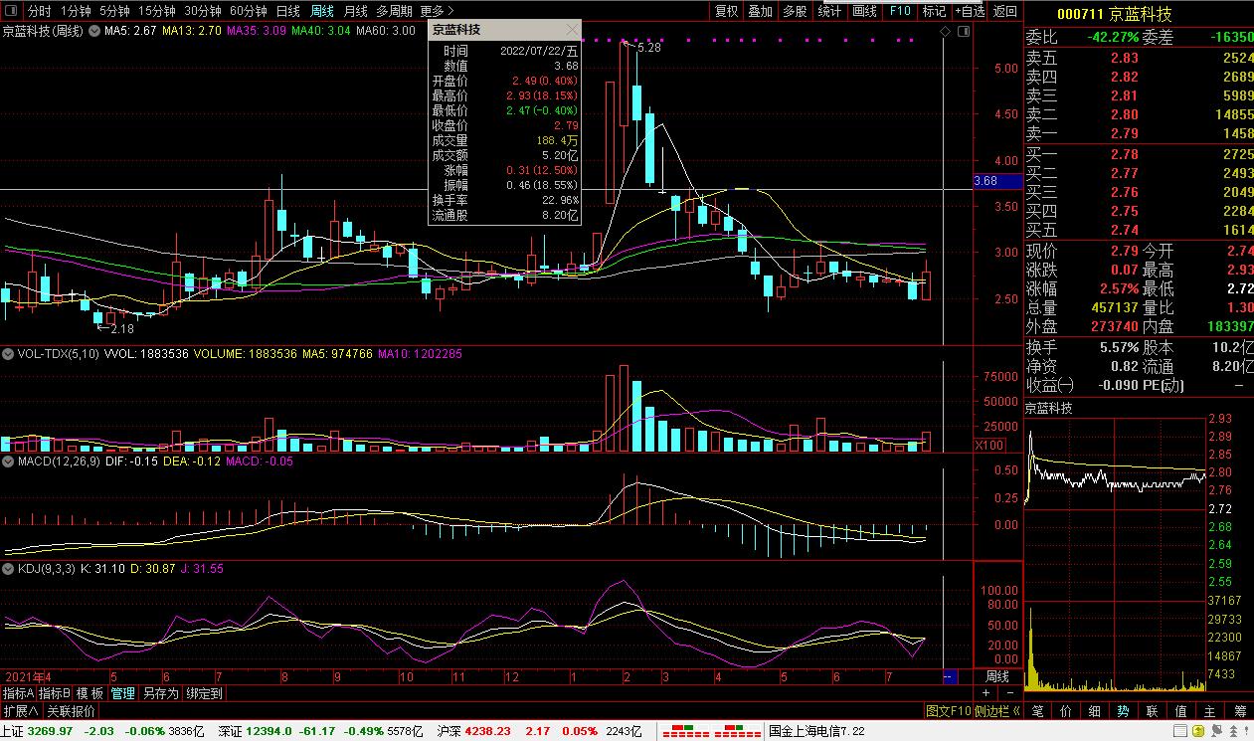Viewport: 1254px width, 741px height.
Task: Switch to 5分钟 chart period
Action: pyautogui.click(x=114, y=11)
